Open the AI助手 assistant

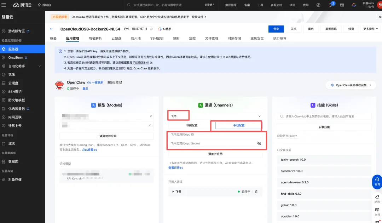164,29
